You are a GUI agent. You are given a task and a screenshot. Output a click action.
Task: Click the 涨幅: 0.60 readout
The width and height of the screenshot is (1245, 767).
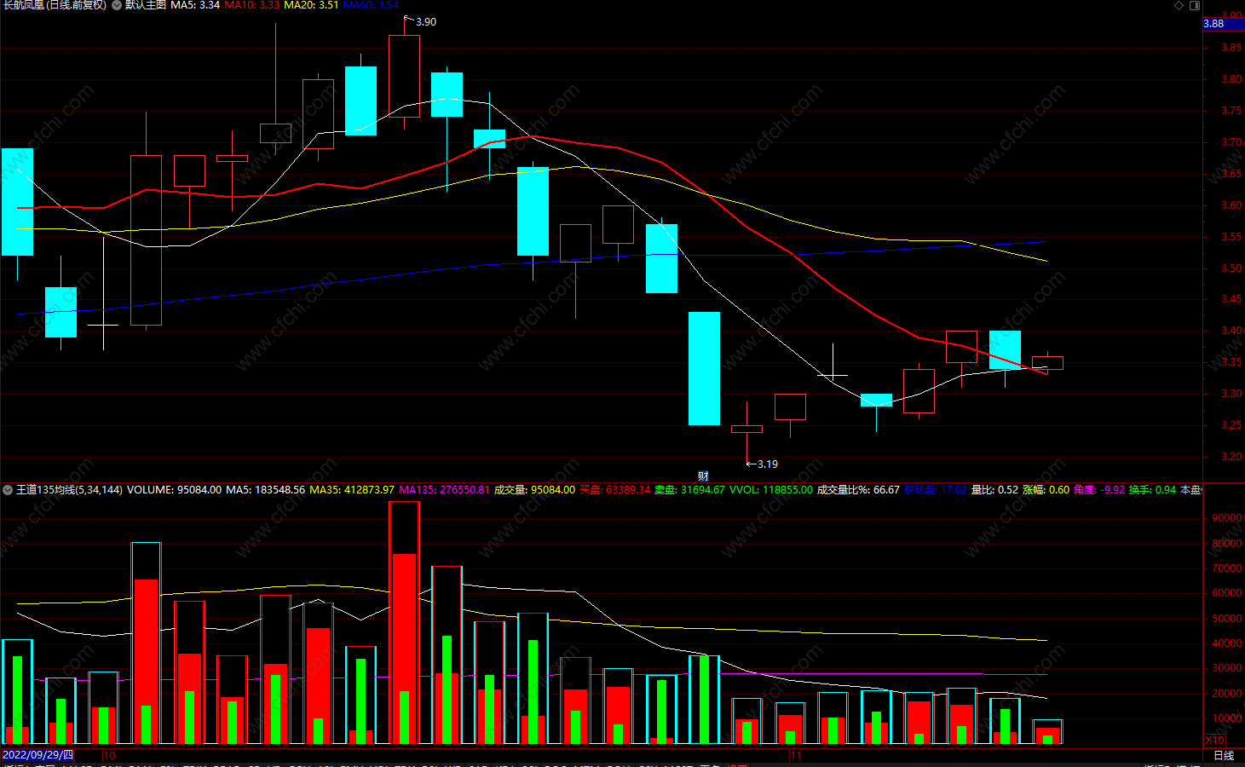(1046, 490)
